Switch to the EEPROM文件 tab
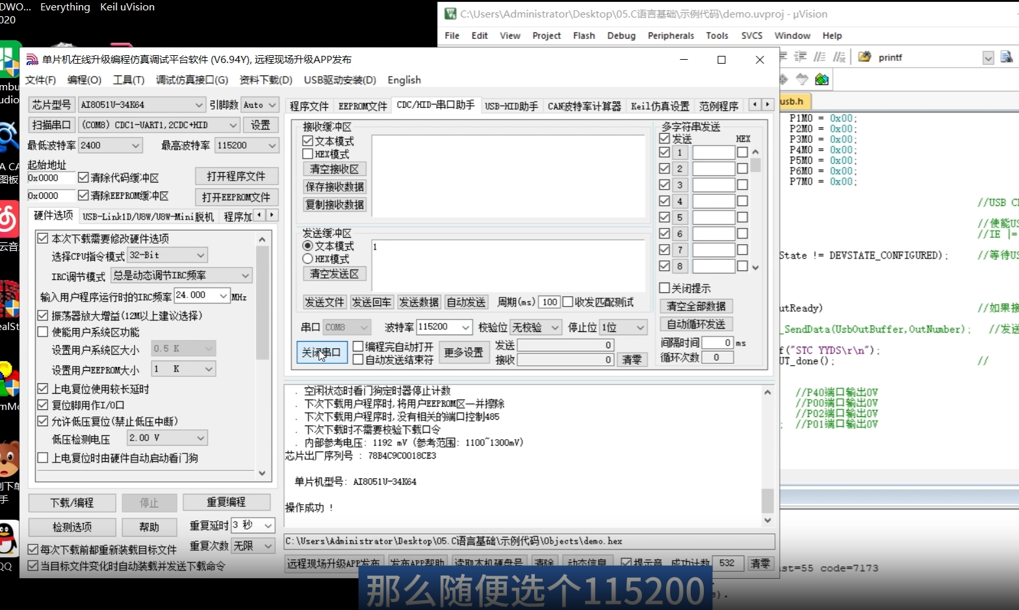The height and width of the screenshot is (610, 1019). pyautogui.click(x=363, y=106)
